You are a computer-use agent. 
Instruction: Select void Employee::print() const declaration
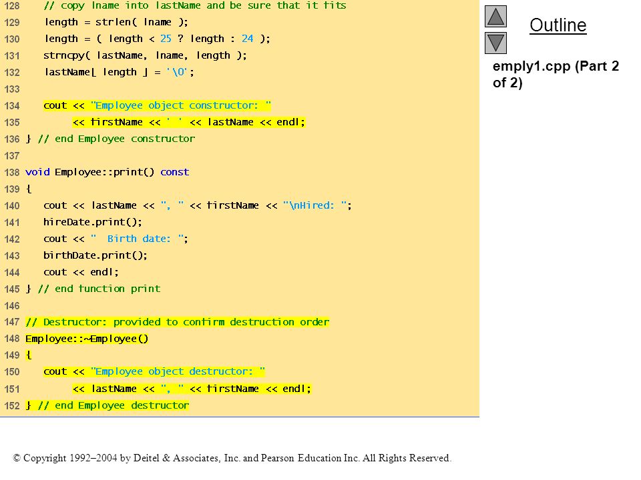tap(107, 172)
